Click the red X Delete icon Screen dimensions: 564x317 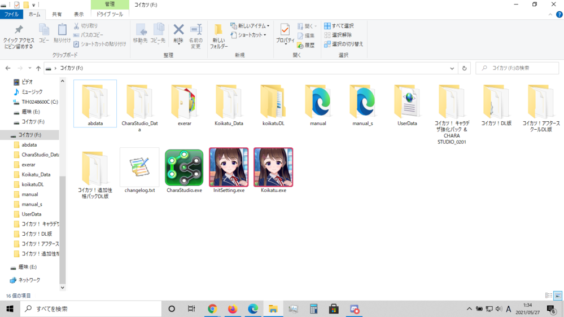click(178, 29)
